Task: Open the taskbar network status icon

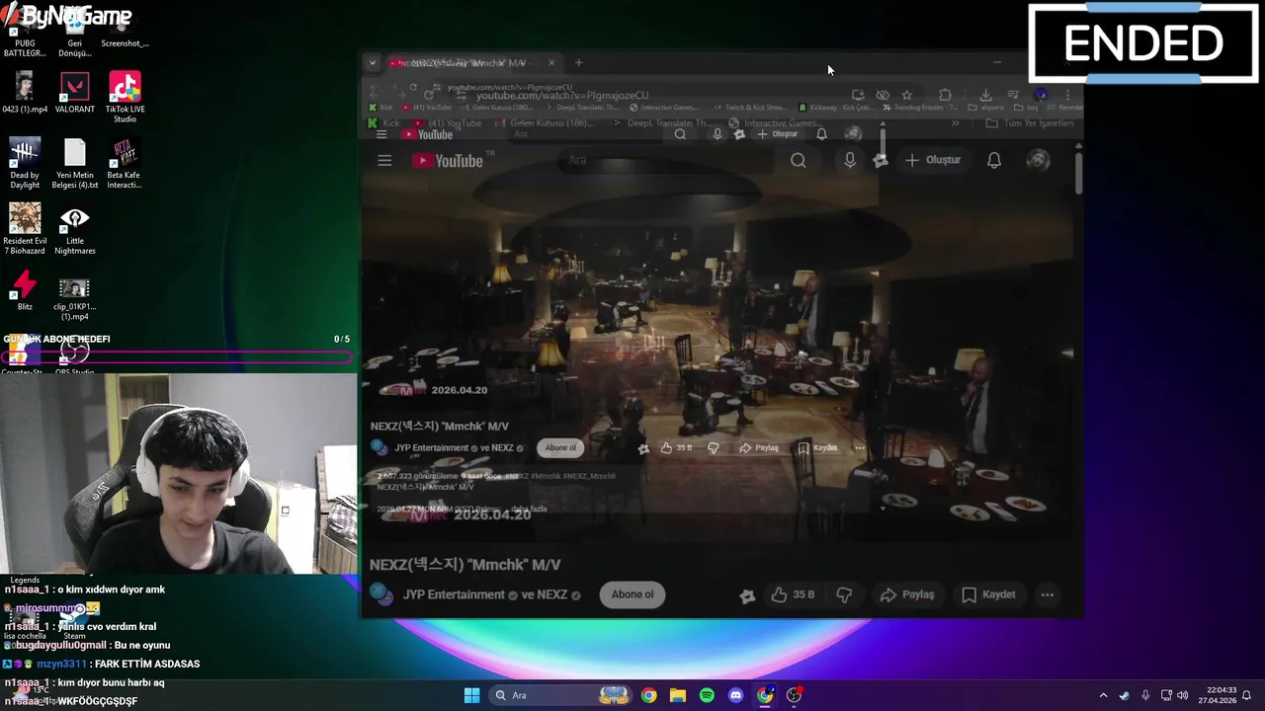Action: 1166,695
